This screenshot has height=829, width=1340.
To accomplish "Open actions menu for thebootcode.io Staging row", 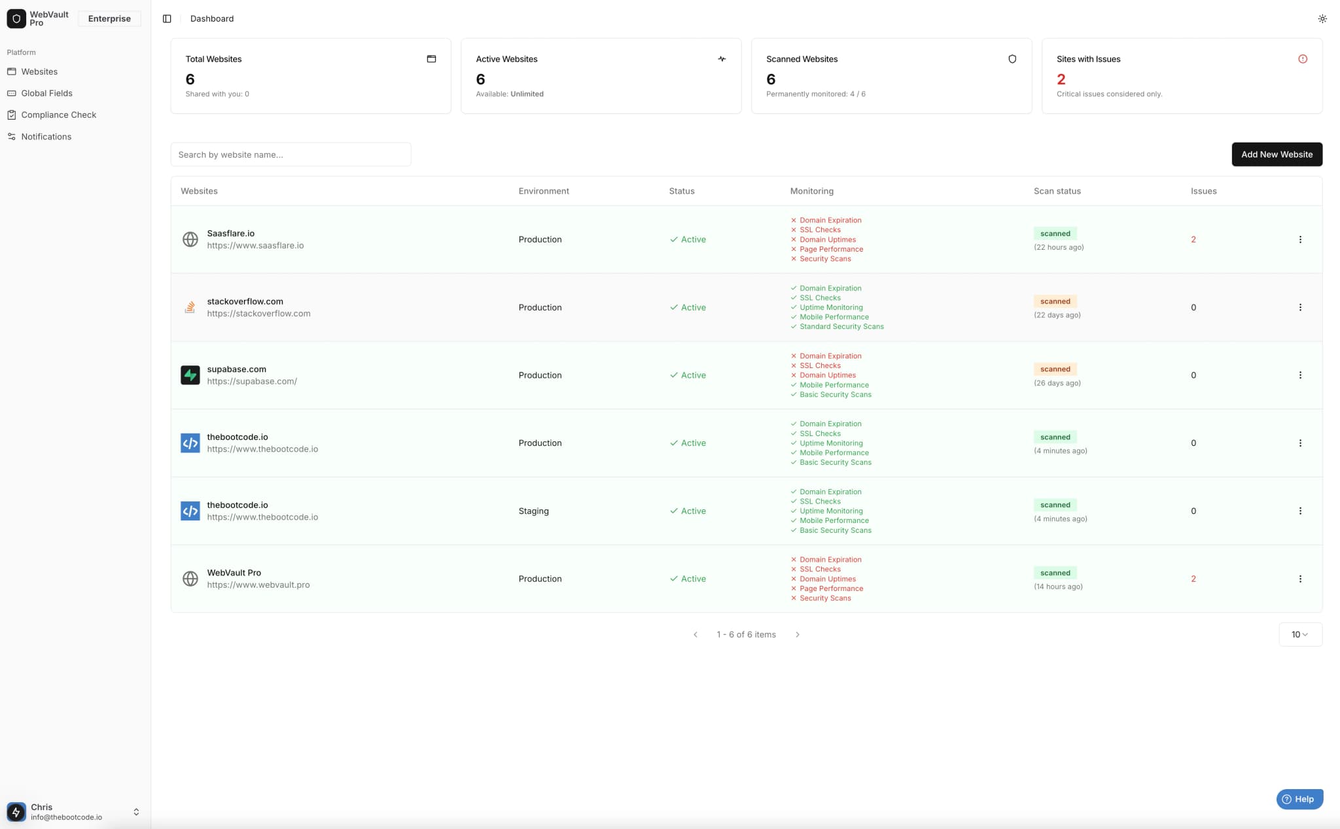I will click(1300, 511).
